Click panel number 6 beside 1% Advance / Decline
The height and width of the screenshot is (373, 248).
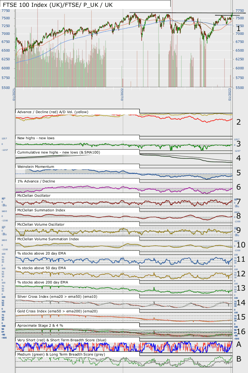238,187
